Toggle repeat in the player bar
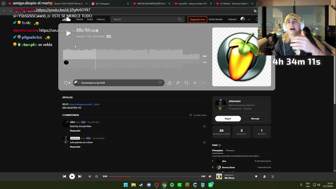336x189 pixels. 97,176
